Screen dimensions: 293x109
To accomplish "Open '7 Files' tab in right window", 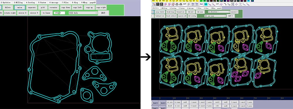I will click(x=199, y=8).
